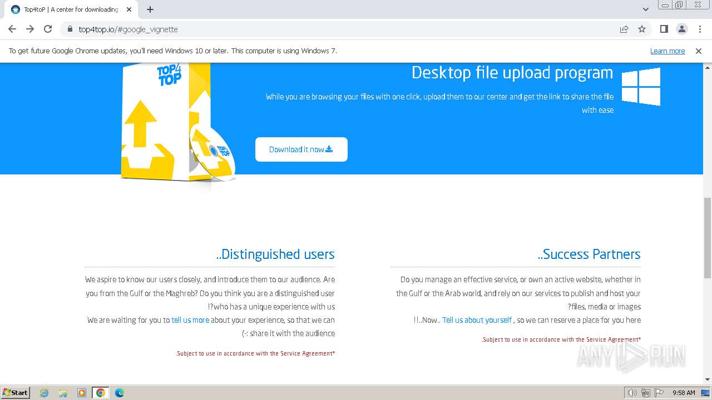Click show desktop button
The height and width of the screenshot is (400, 712).
706,393
